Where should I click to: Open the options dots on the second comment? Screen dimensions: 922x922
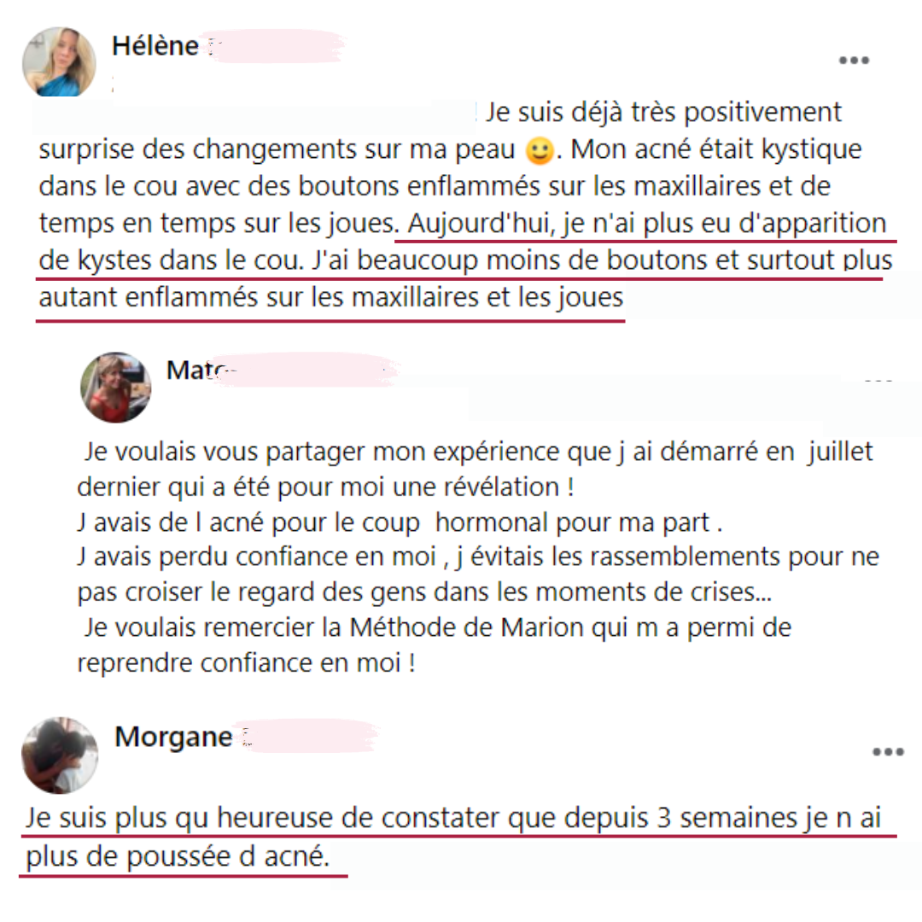click(x=878, y=382)
